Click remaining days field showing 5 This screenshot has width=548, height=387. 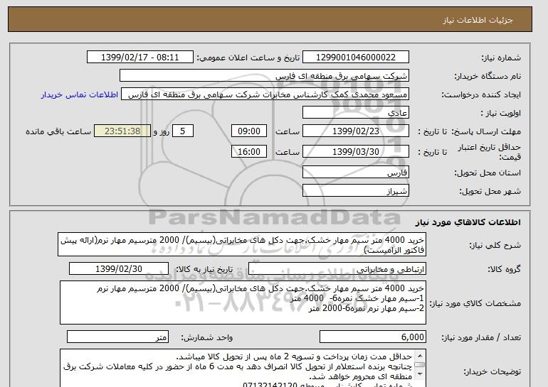point(183,131)
